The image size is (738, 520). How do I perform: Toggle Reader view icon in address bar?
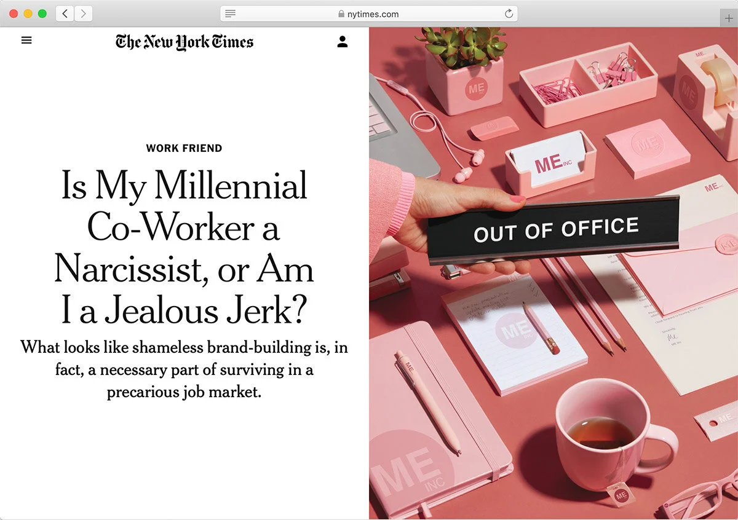click(231, 14)
